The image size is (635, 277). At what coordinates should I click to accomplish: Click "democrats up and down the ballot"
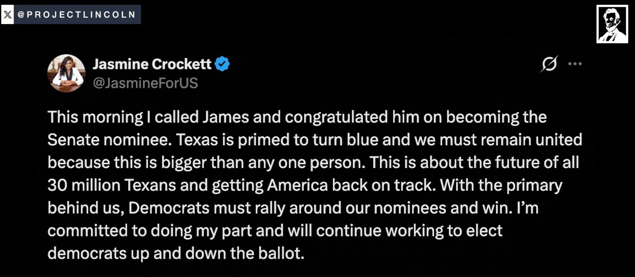pos(176,253)
